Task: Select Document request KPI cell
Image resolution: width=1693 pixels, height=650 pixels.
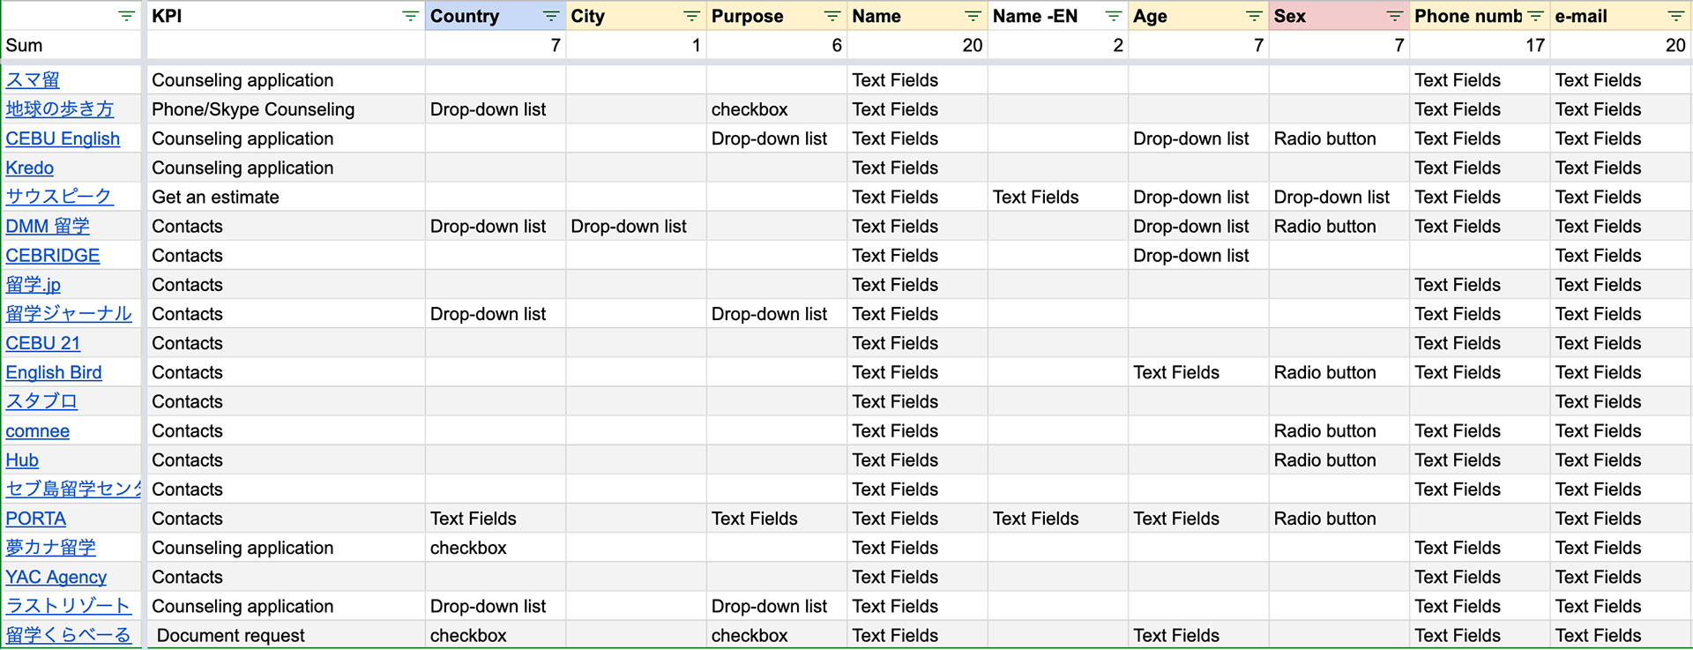Action: click(286, 635)
